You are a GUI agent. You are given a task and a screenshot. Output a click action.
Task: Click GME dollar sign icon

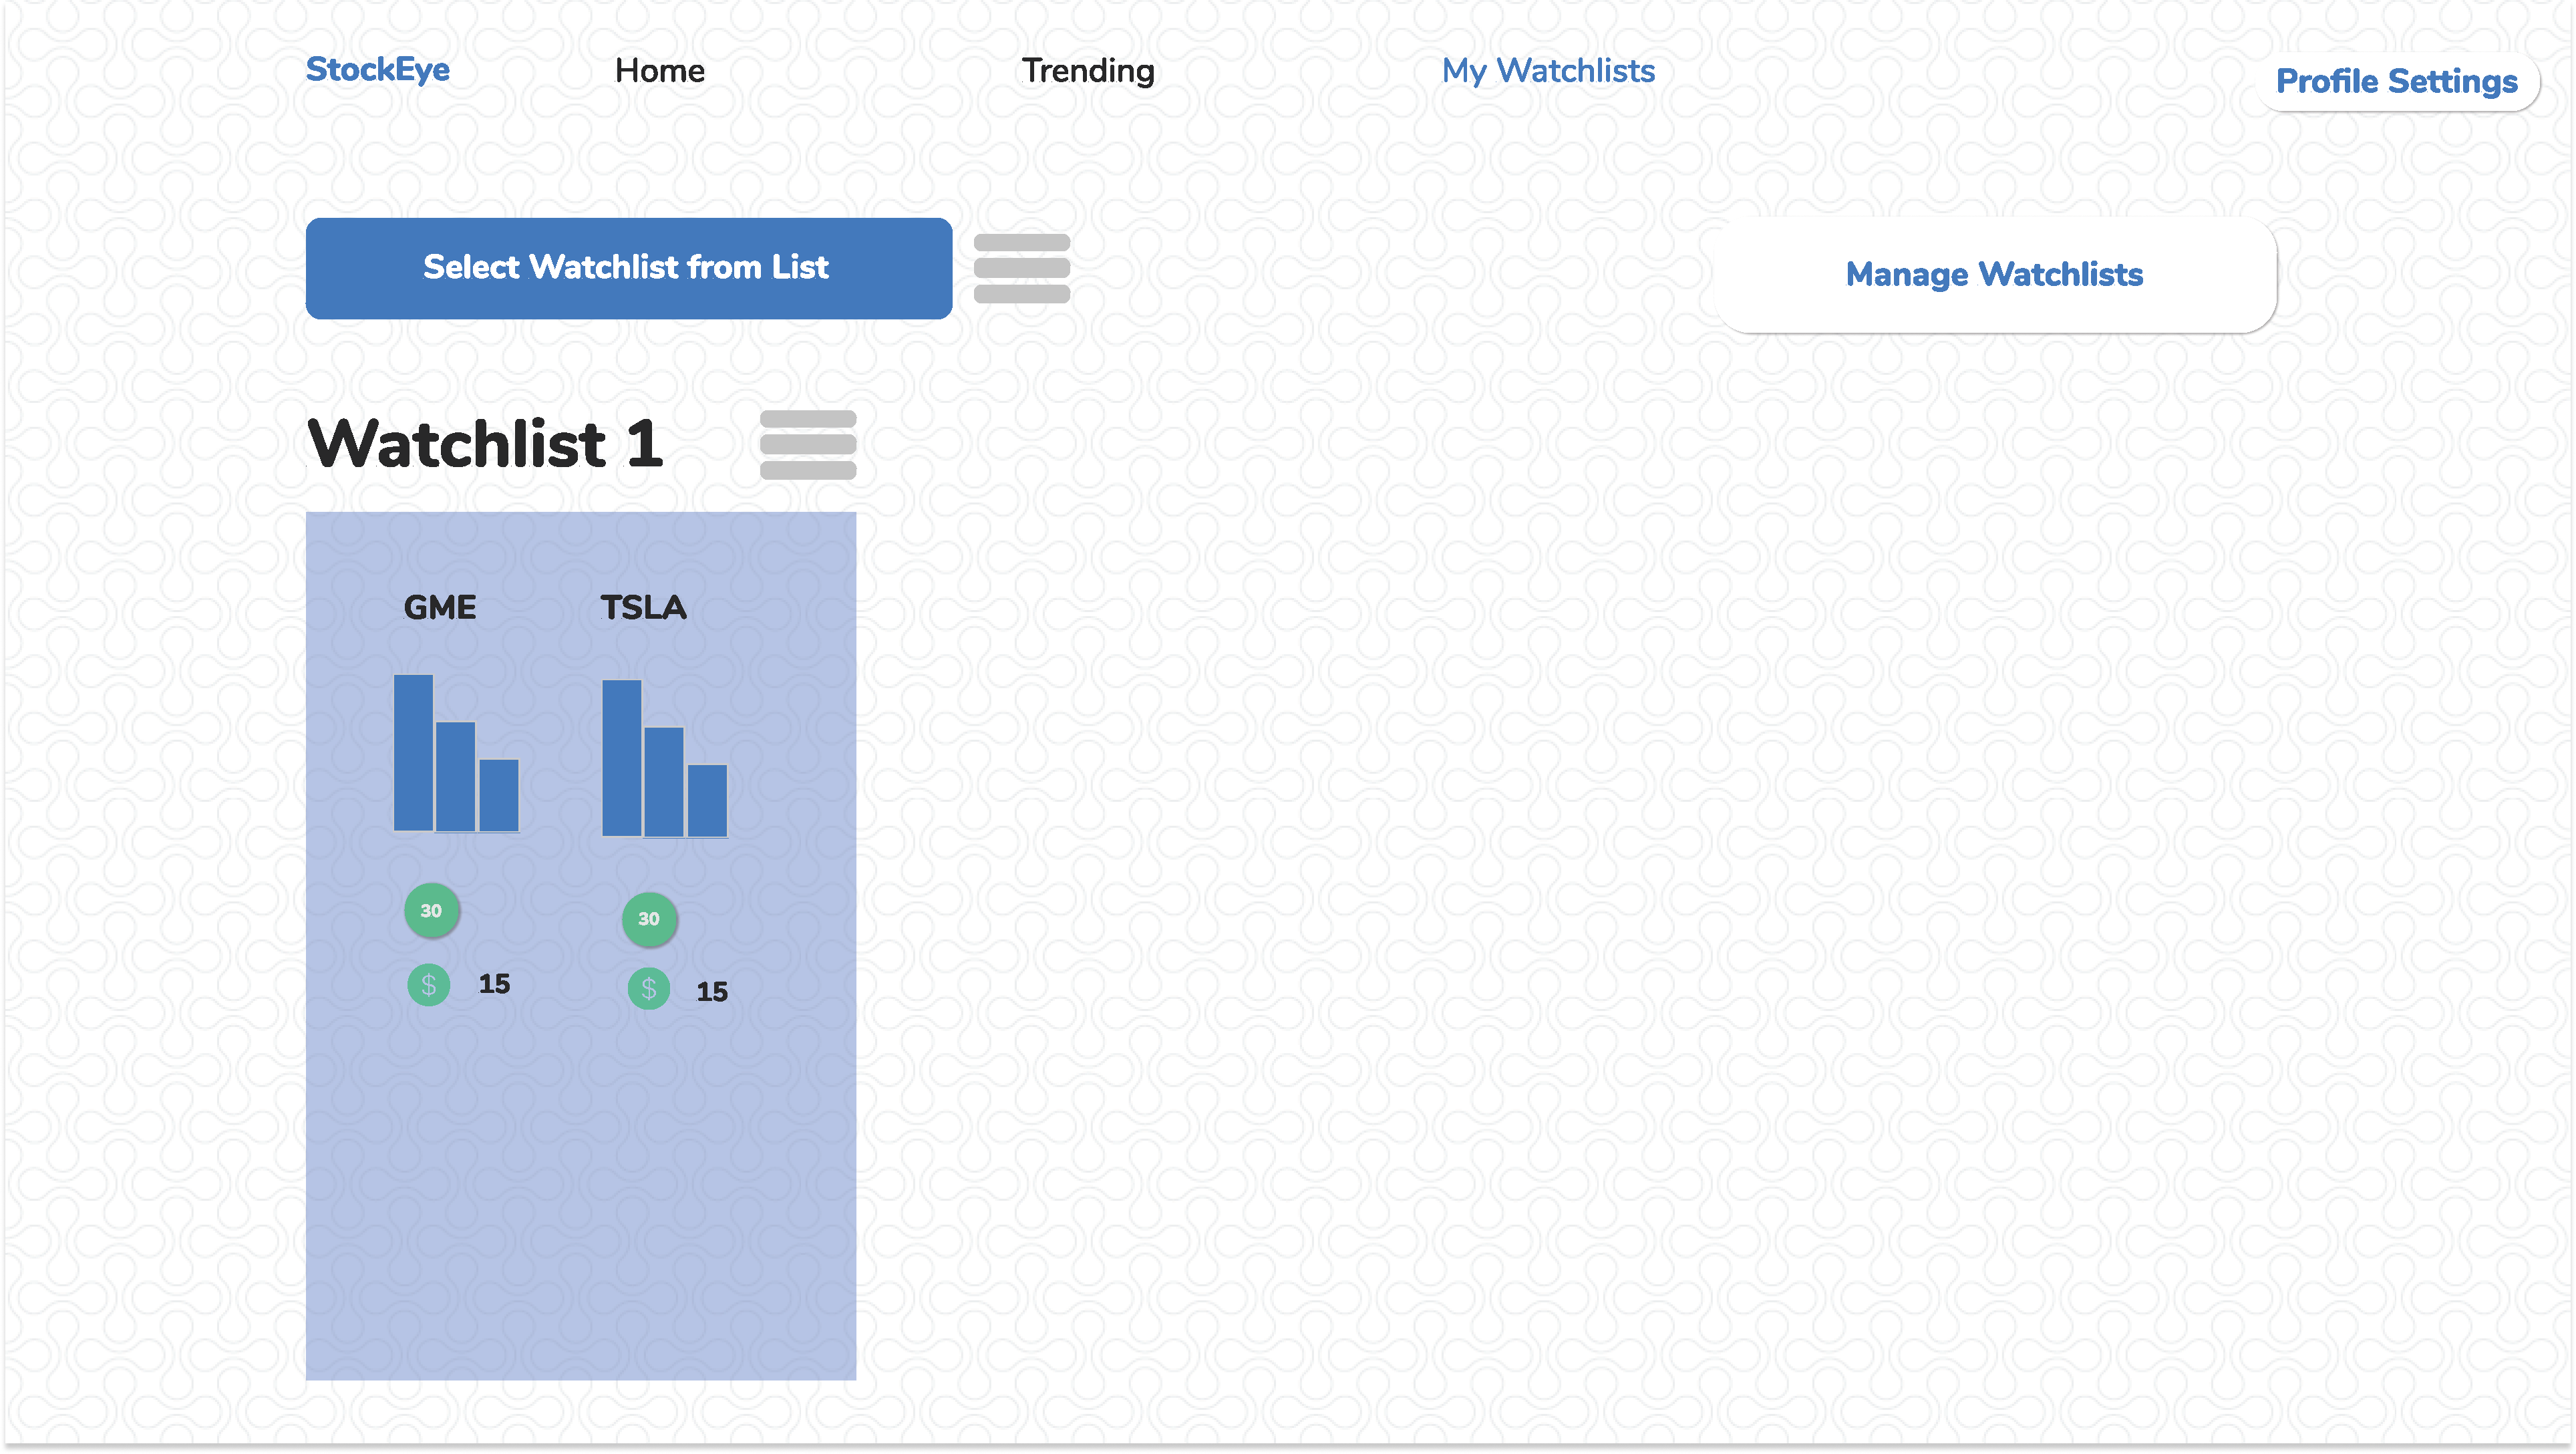[428, 985]
